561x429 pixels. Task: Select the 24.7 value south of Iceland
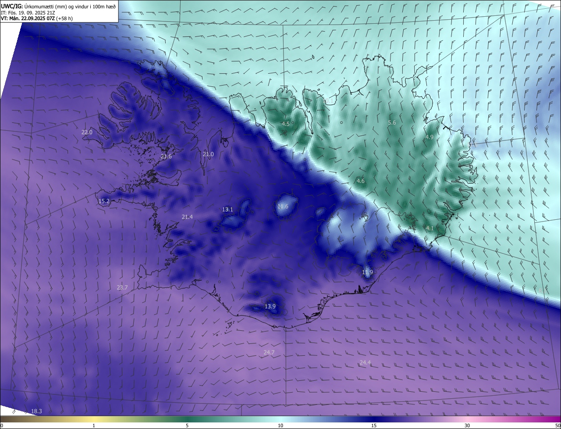coord(269,353)
